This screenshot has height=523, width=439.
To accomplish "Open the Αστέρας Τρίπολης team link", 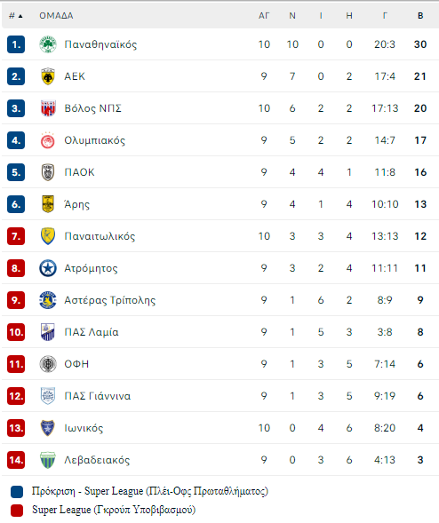I will point(110,300).
